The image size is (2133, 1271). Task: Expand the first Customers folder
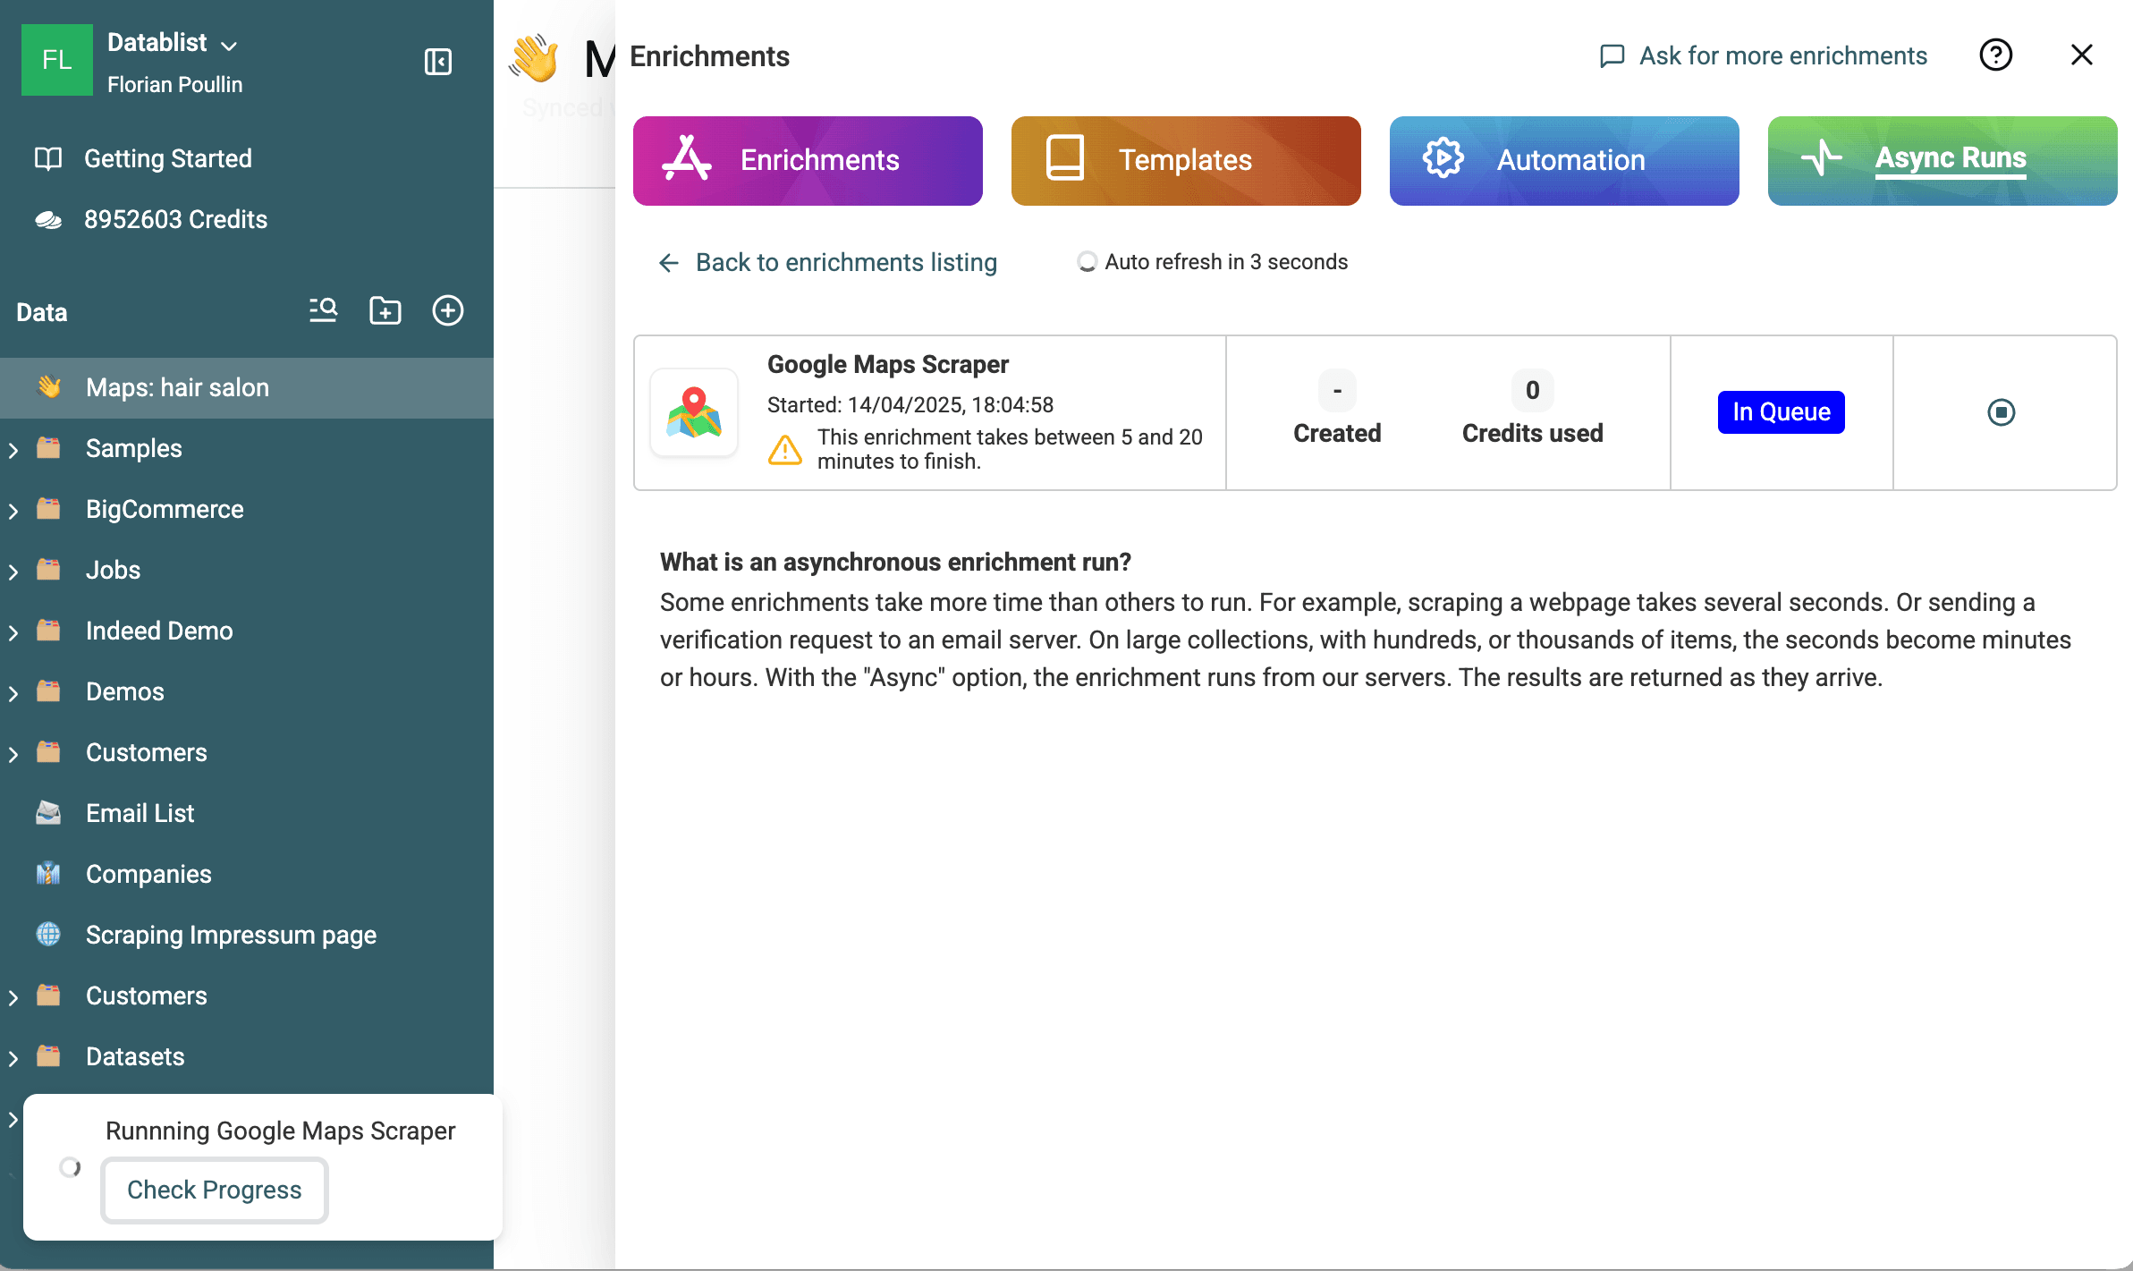(x=13, y=754)
